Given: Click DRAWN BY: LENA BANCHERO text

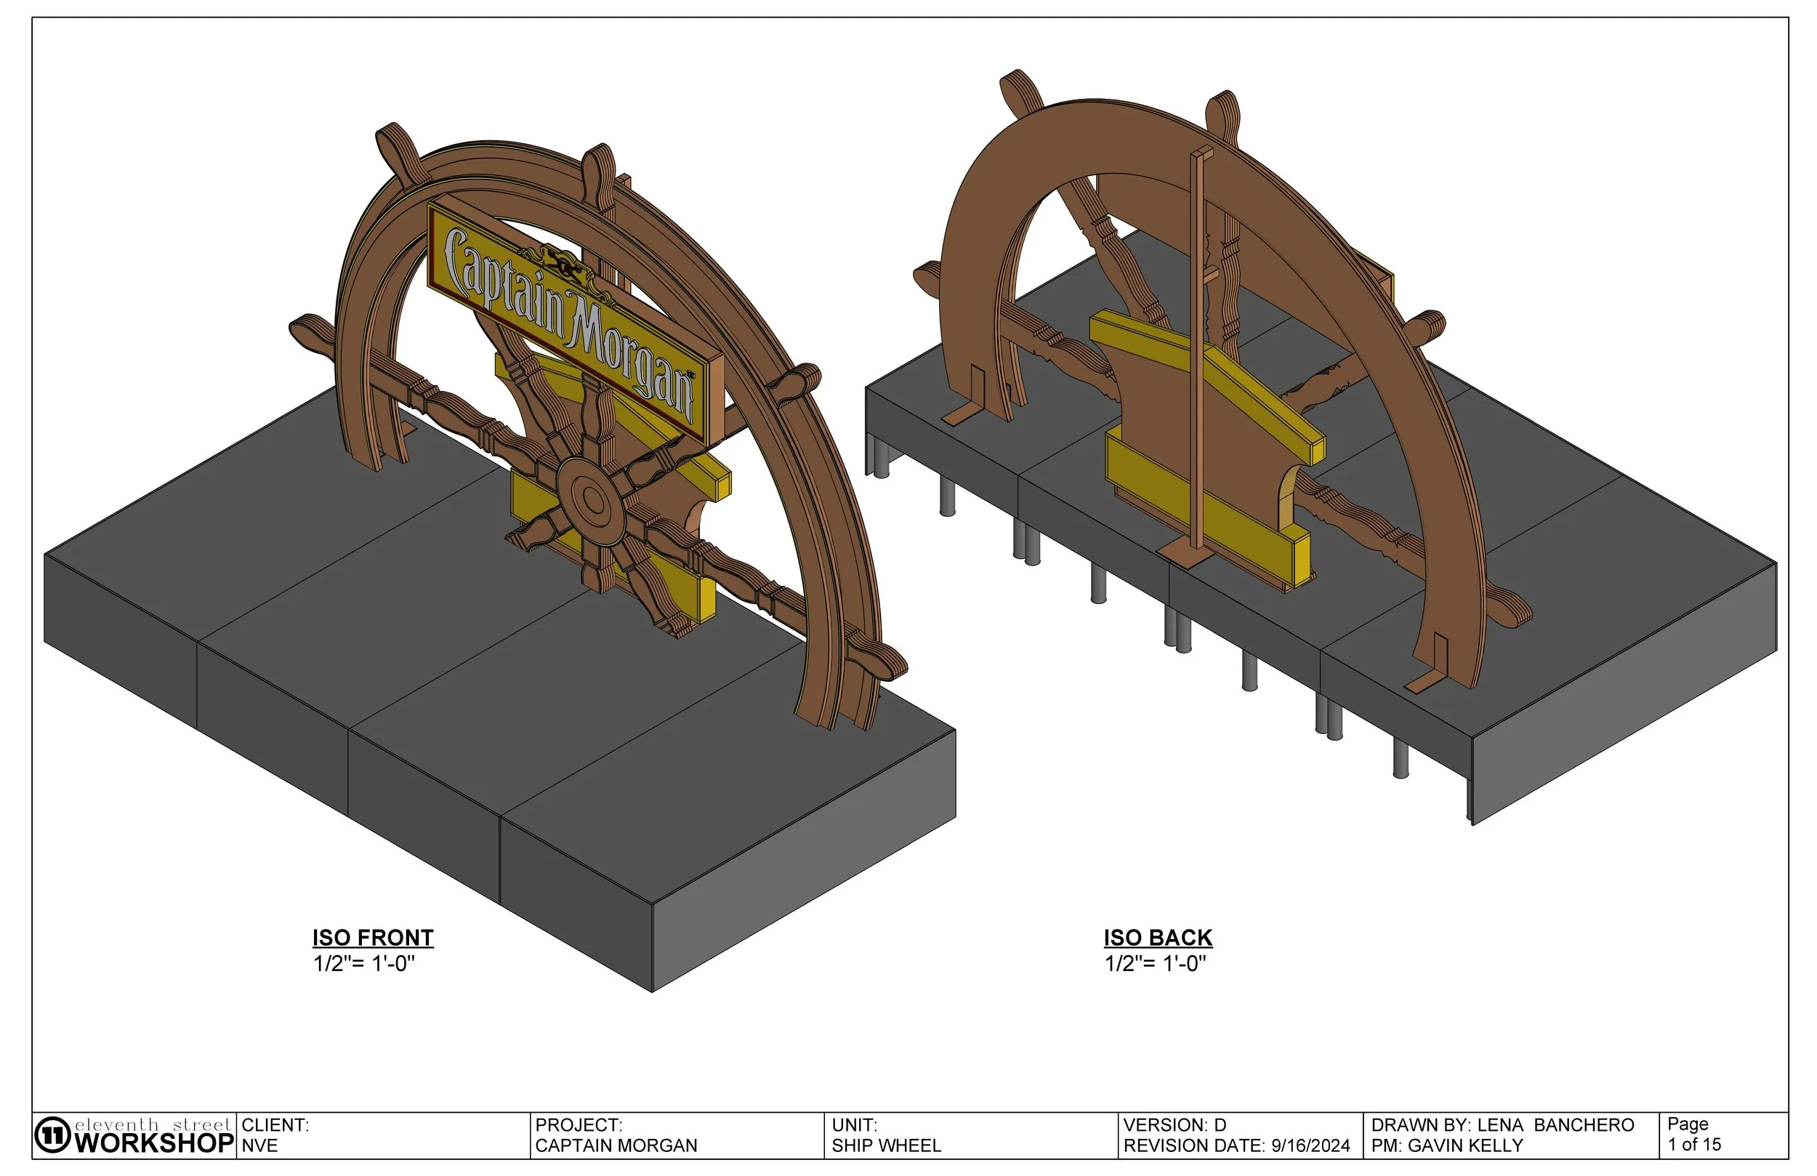Looking at the screenshot, I should 1502,1126.
